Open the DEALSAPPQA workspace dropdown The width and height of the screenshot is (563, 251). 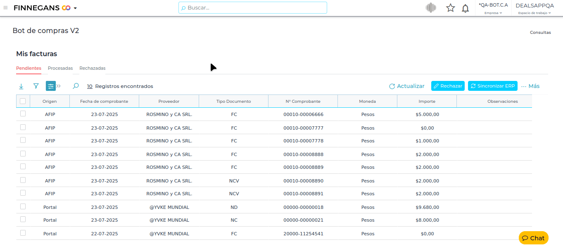pos(534,8)
